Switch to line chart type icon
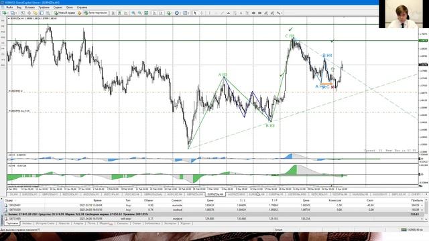 click(126, 13)
